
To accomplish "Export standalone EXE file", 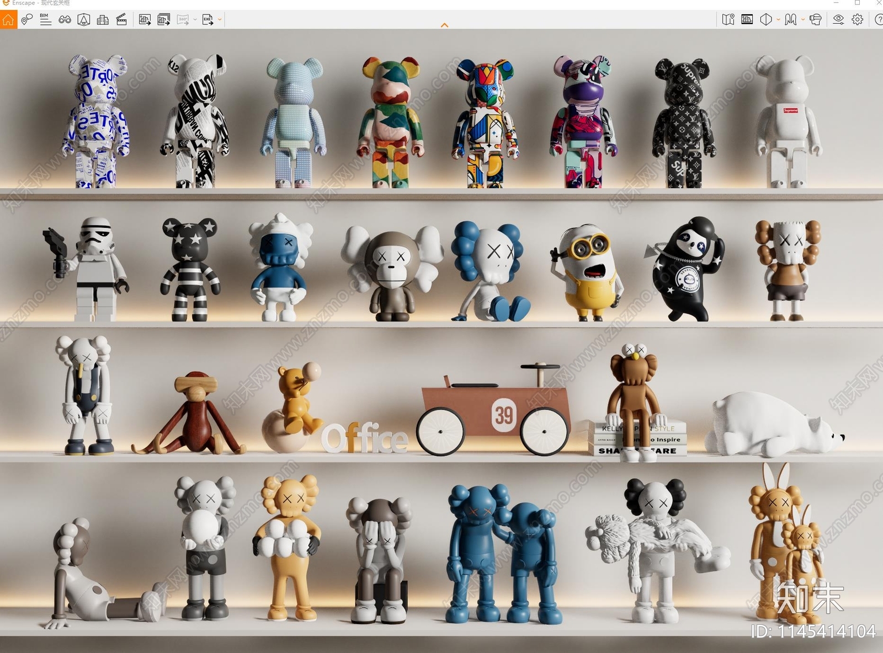I will pyautogui.click(x=208, y=20).
